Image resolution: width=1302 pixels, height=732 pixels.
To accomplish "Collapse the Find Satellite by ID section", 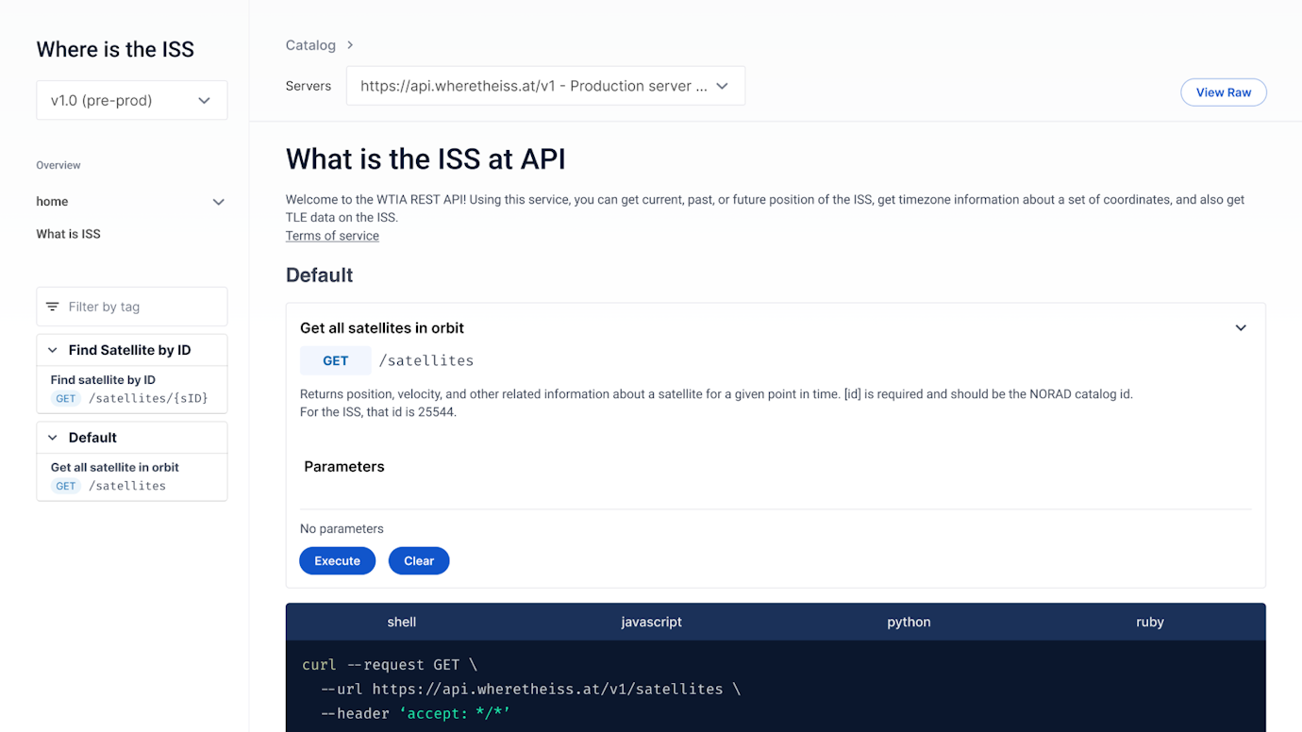I will [55, 349].
